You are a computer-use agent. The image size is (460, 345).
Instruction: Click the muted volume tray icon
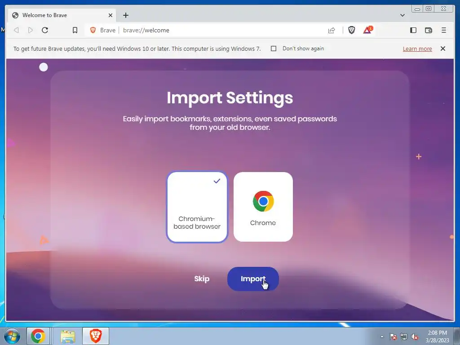point(415,337)
